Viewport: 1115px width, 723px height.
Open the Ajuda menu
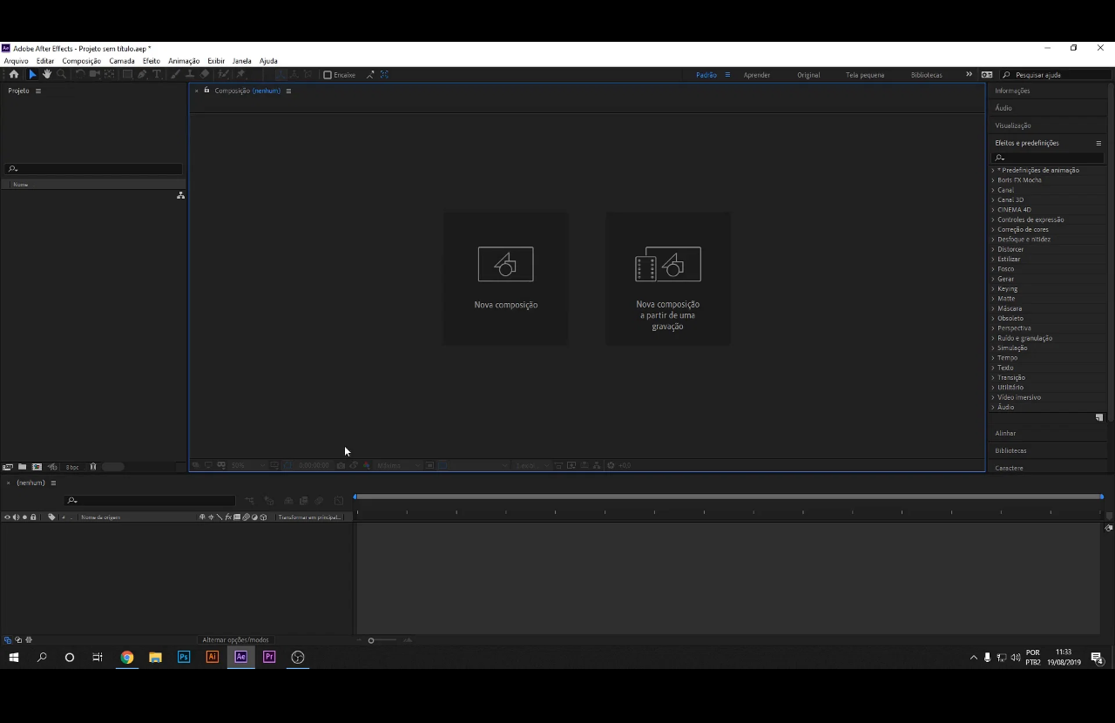pyautogui.click(x=268, y=61)
